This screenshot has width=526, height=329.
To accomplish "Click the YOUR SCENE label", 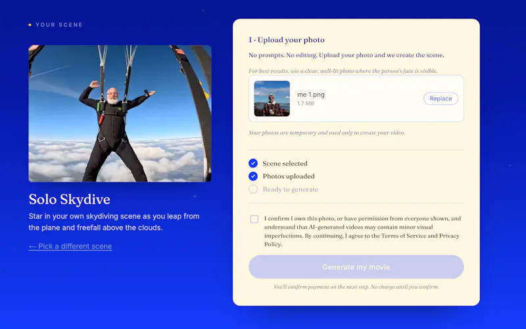I will pos(59,25).
